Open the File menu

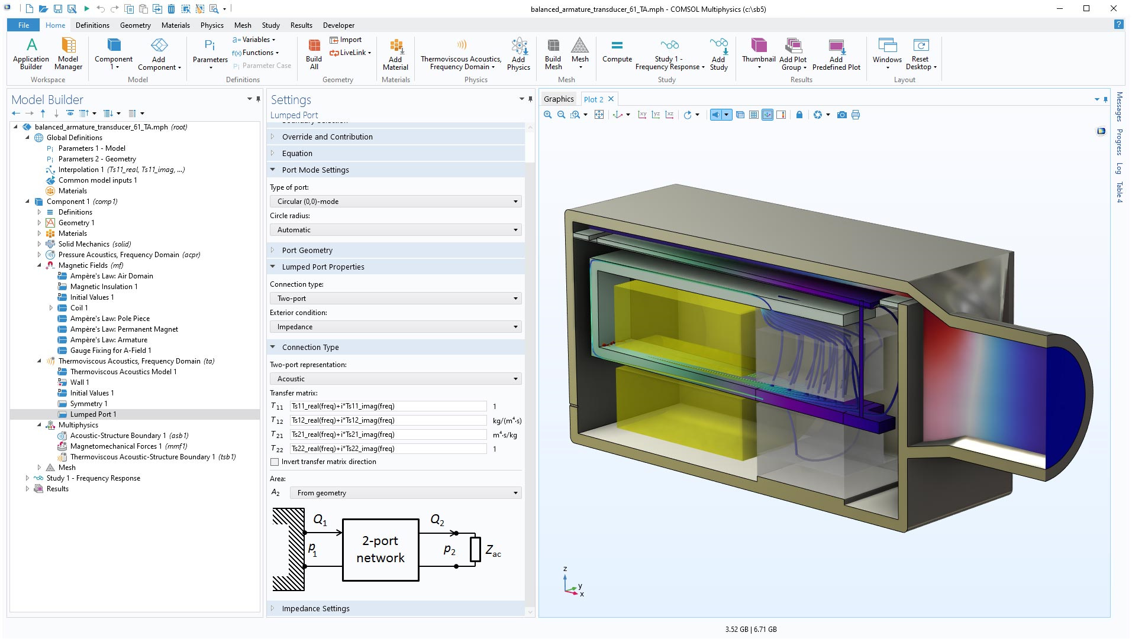(23, 25)
